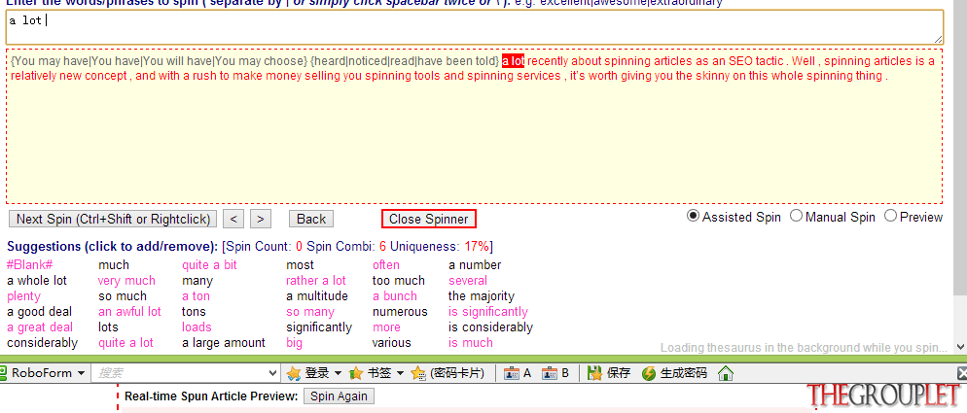Toggle suggestion 'too much'
967x413 pixels.
coord(399,281)
